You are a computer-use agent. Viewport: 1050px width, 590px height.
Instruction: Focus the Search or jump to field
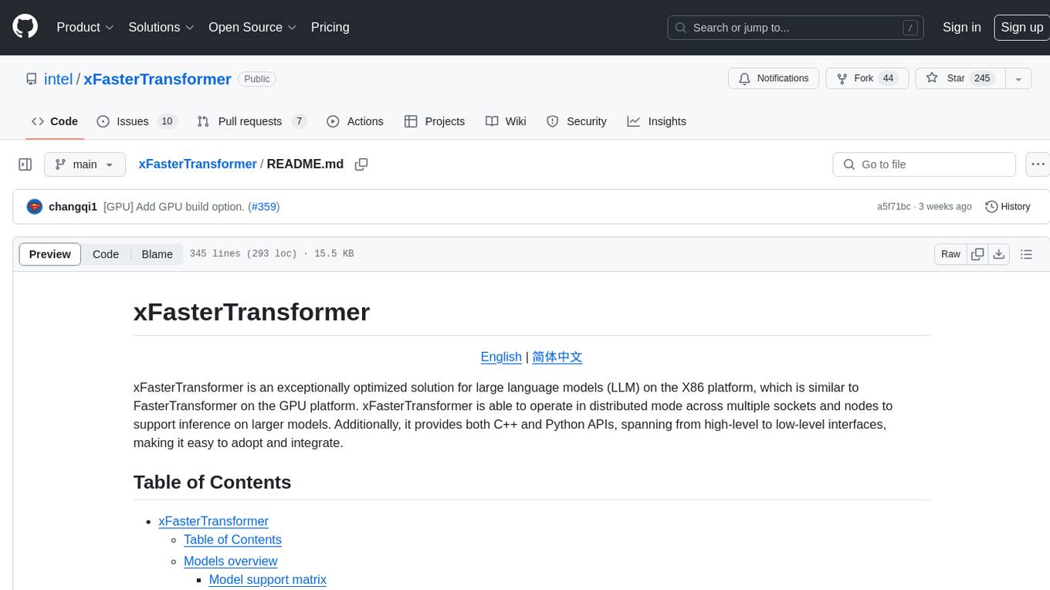[x=797, y=28]
